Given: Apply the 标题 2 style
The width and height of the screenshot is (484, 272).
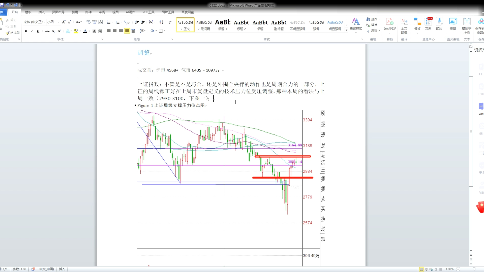Looking at the screenshot, I should 241,25.
